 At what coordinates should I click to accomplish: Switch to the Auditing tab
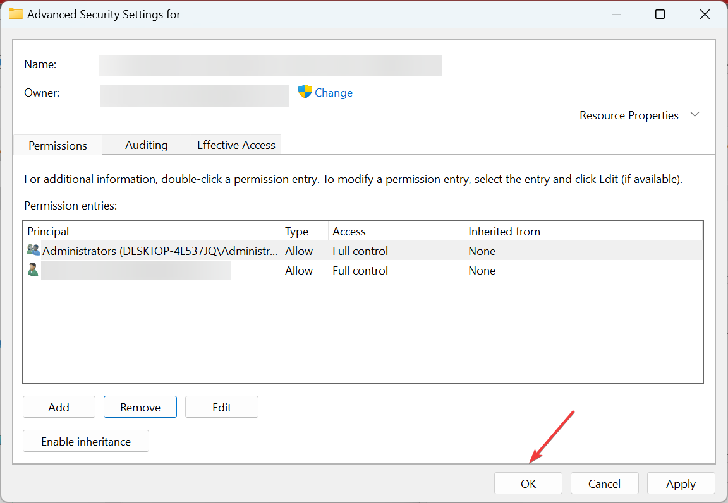pos(147,145)
